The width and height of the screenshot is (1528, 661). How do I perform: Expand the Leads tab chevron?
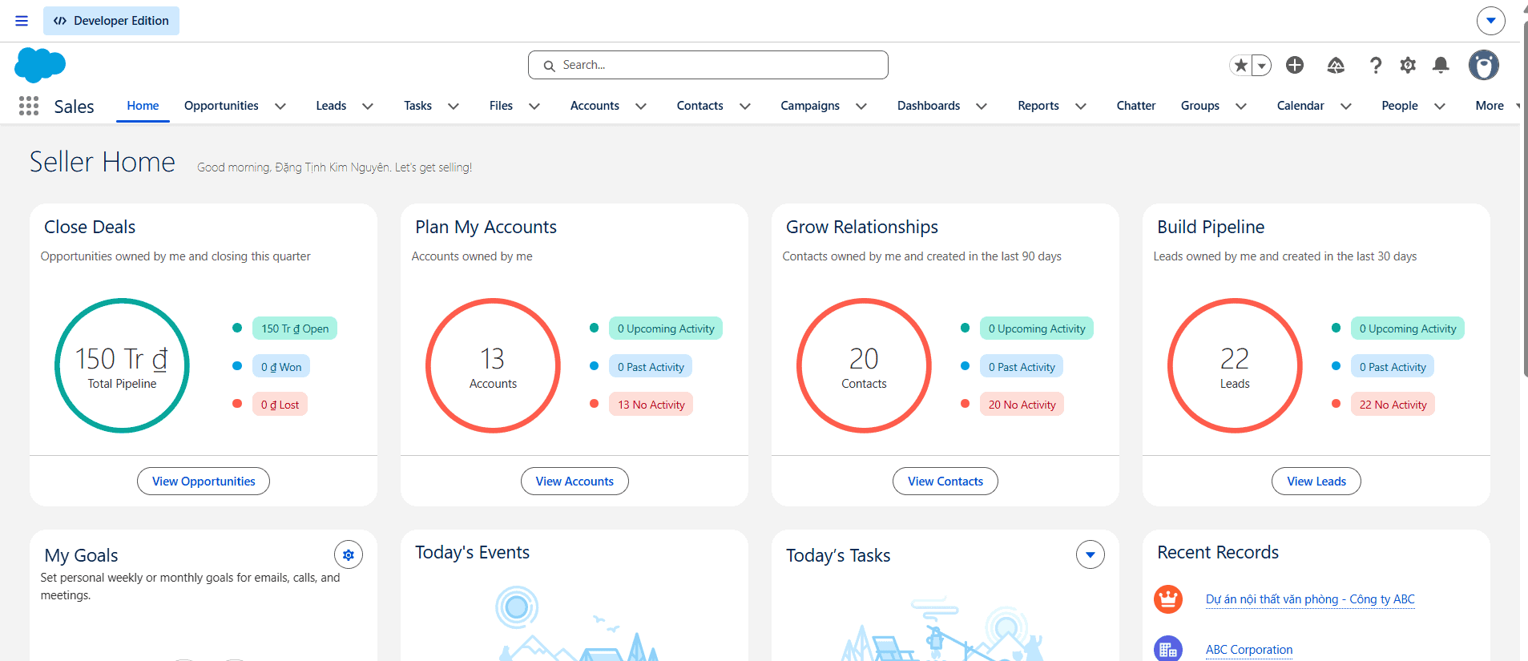(x=368, y=106)
